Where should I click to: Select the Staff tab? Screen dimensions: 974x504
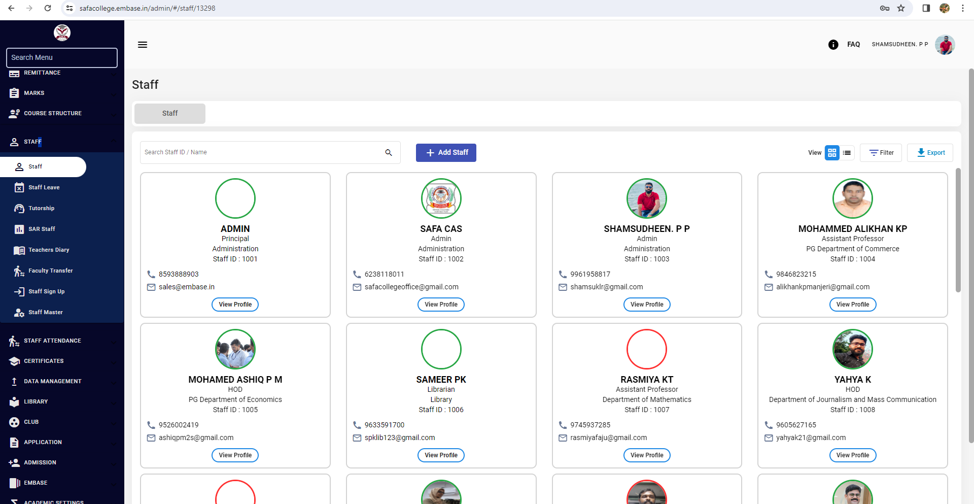170,113
